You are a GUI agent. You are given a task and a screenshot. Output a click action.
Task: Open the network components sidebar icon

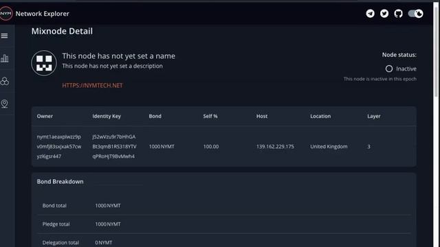[x=5, y=81]
